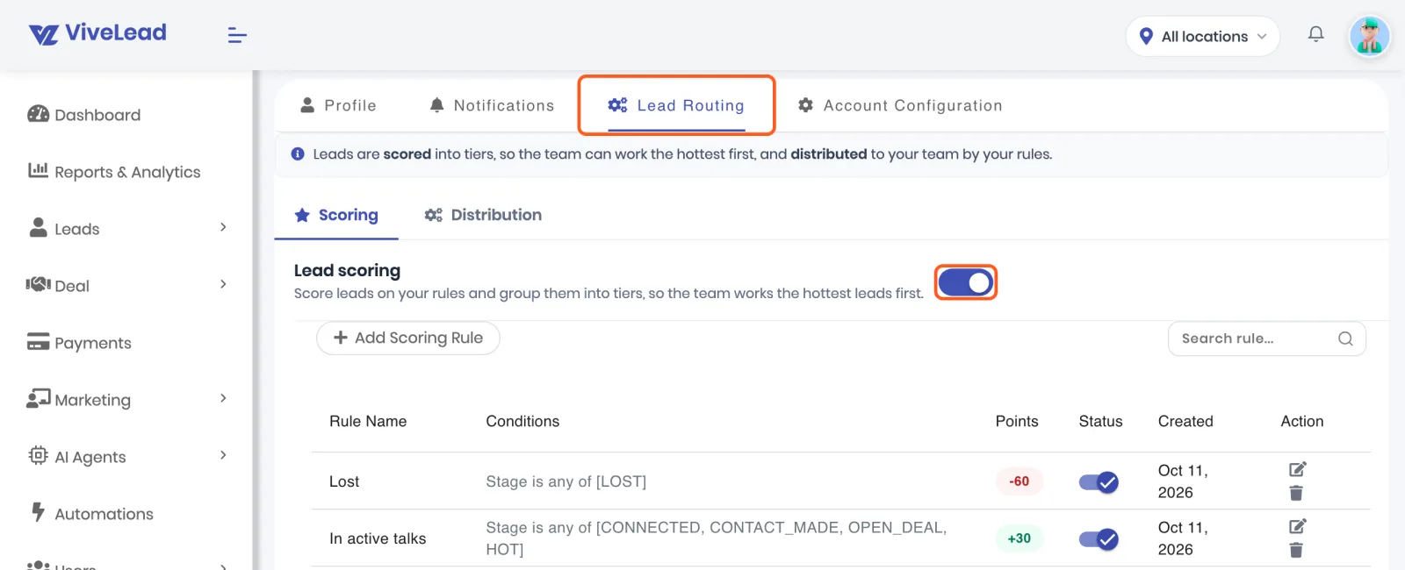1405x570 pixels.
Task: Click the +30 points badge
Action: point(1019,538)
